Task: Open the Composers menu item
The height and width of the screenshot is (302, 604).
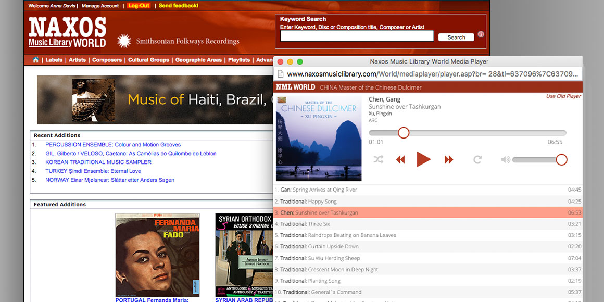Action: 107,60
